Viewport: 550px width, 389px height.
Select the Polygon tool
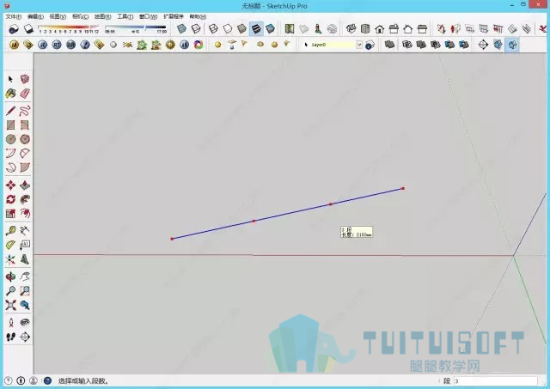[x=25, y=139]
